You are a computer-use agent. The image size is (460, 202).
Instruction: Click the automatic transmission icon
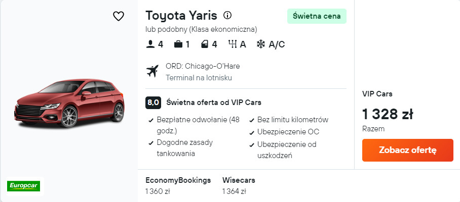[x=233, y=44]
